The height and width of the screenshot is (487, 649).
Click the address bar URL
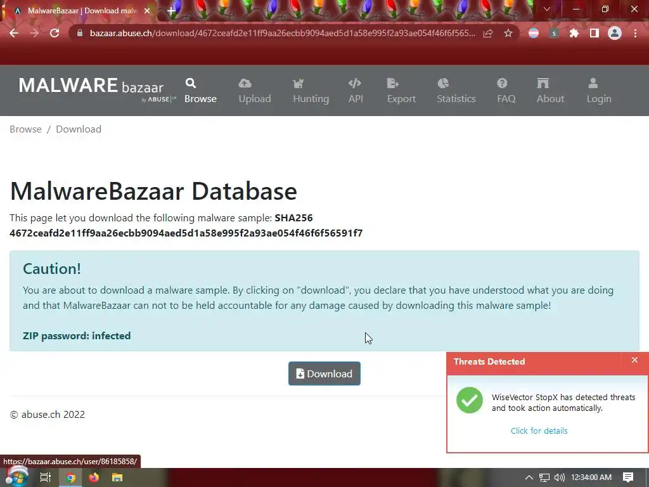[x=282, y=33]
